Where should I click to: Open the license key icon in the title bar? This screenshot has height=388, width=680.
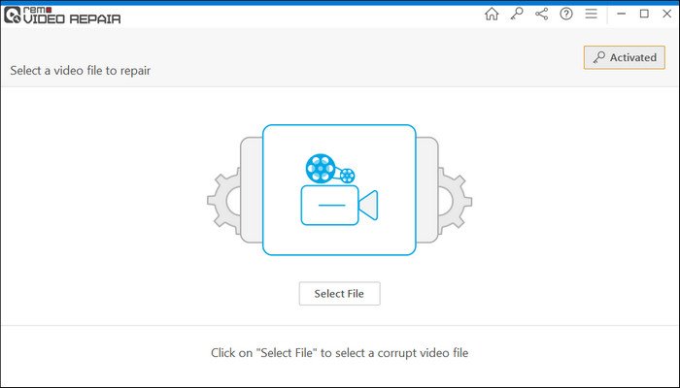[x=517, y=14]
